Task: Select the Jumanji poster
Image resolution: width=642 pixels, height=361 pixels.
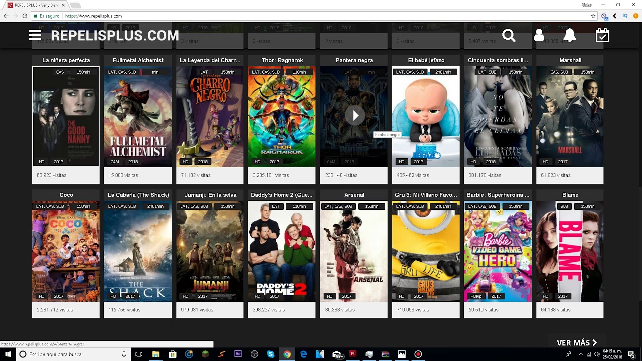Action: (210, 251)
